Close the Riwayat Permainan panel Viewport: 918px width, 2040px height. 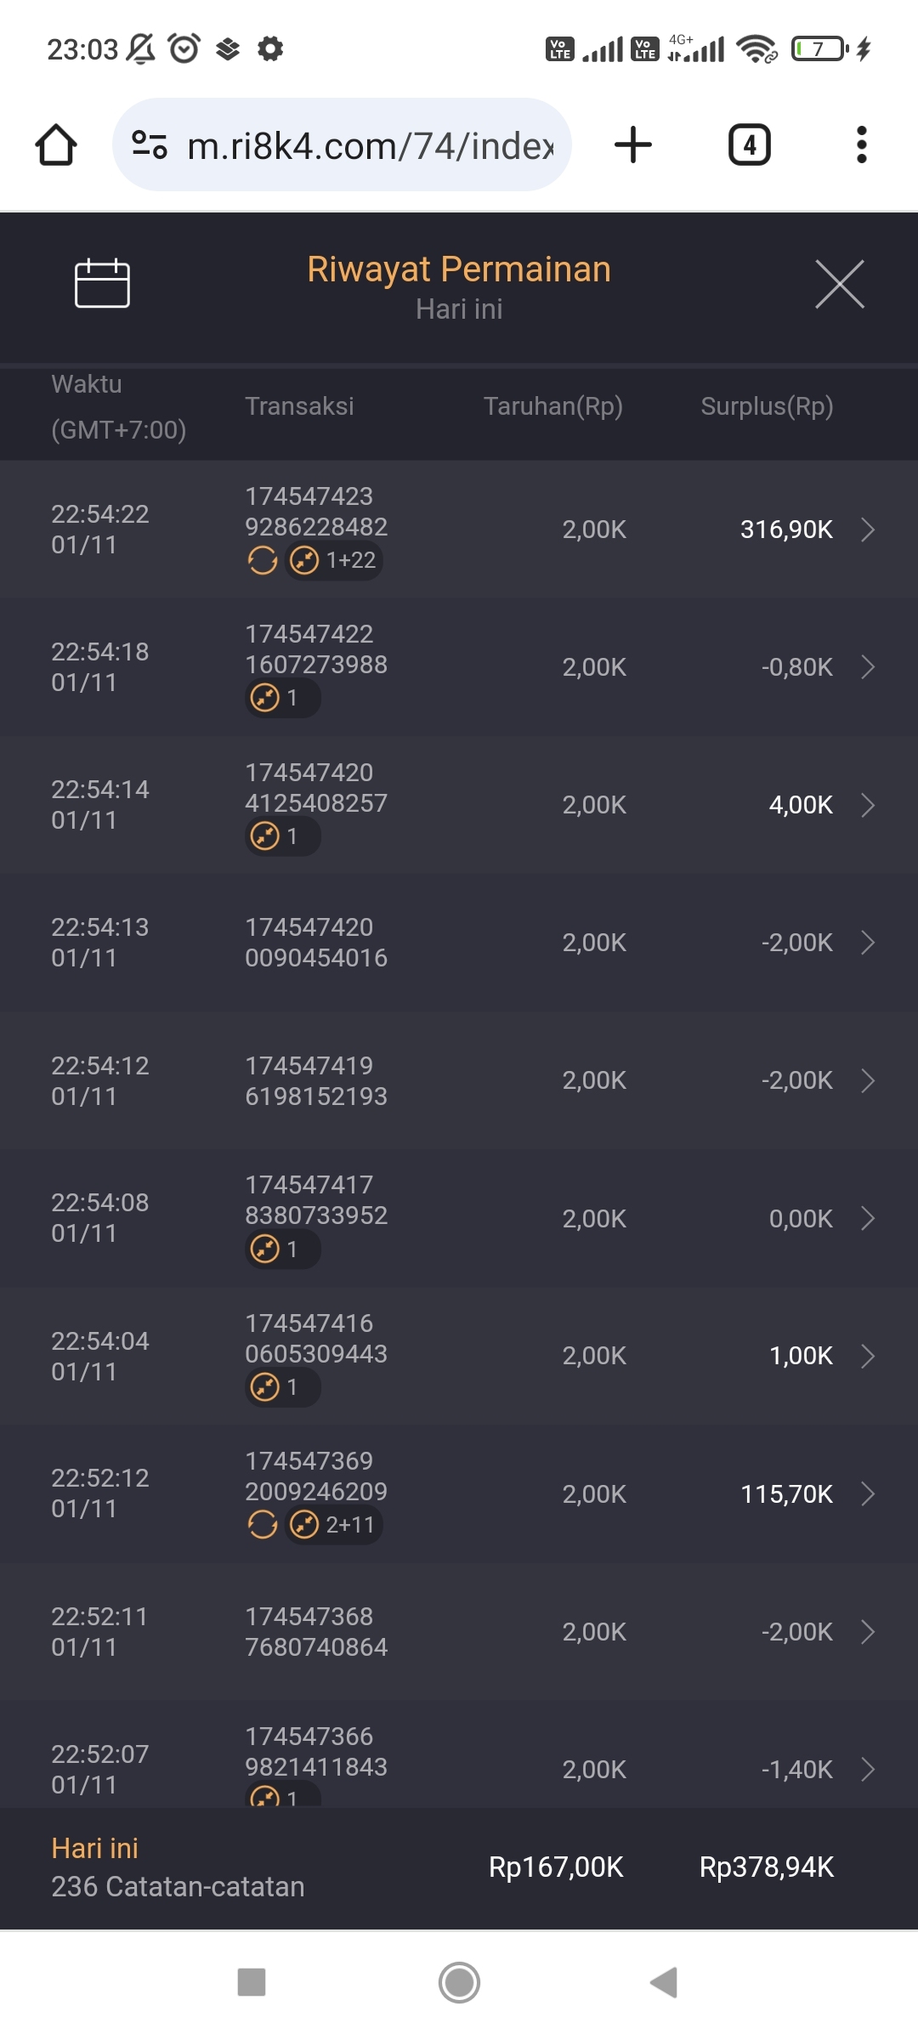point(839,284)
